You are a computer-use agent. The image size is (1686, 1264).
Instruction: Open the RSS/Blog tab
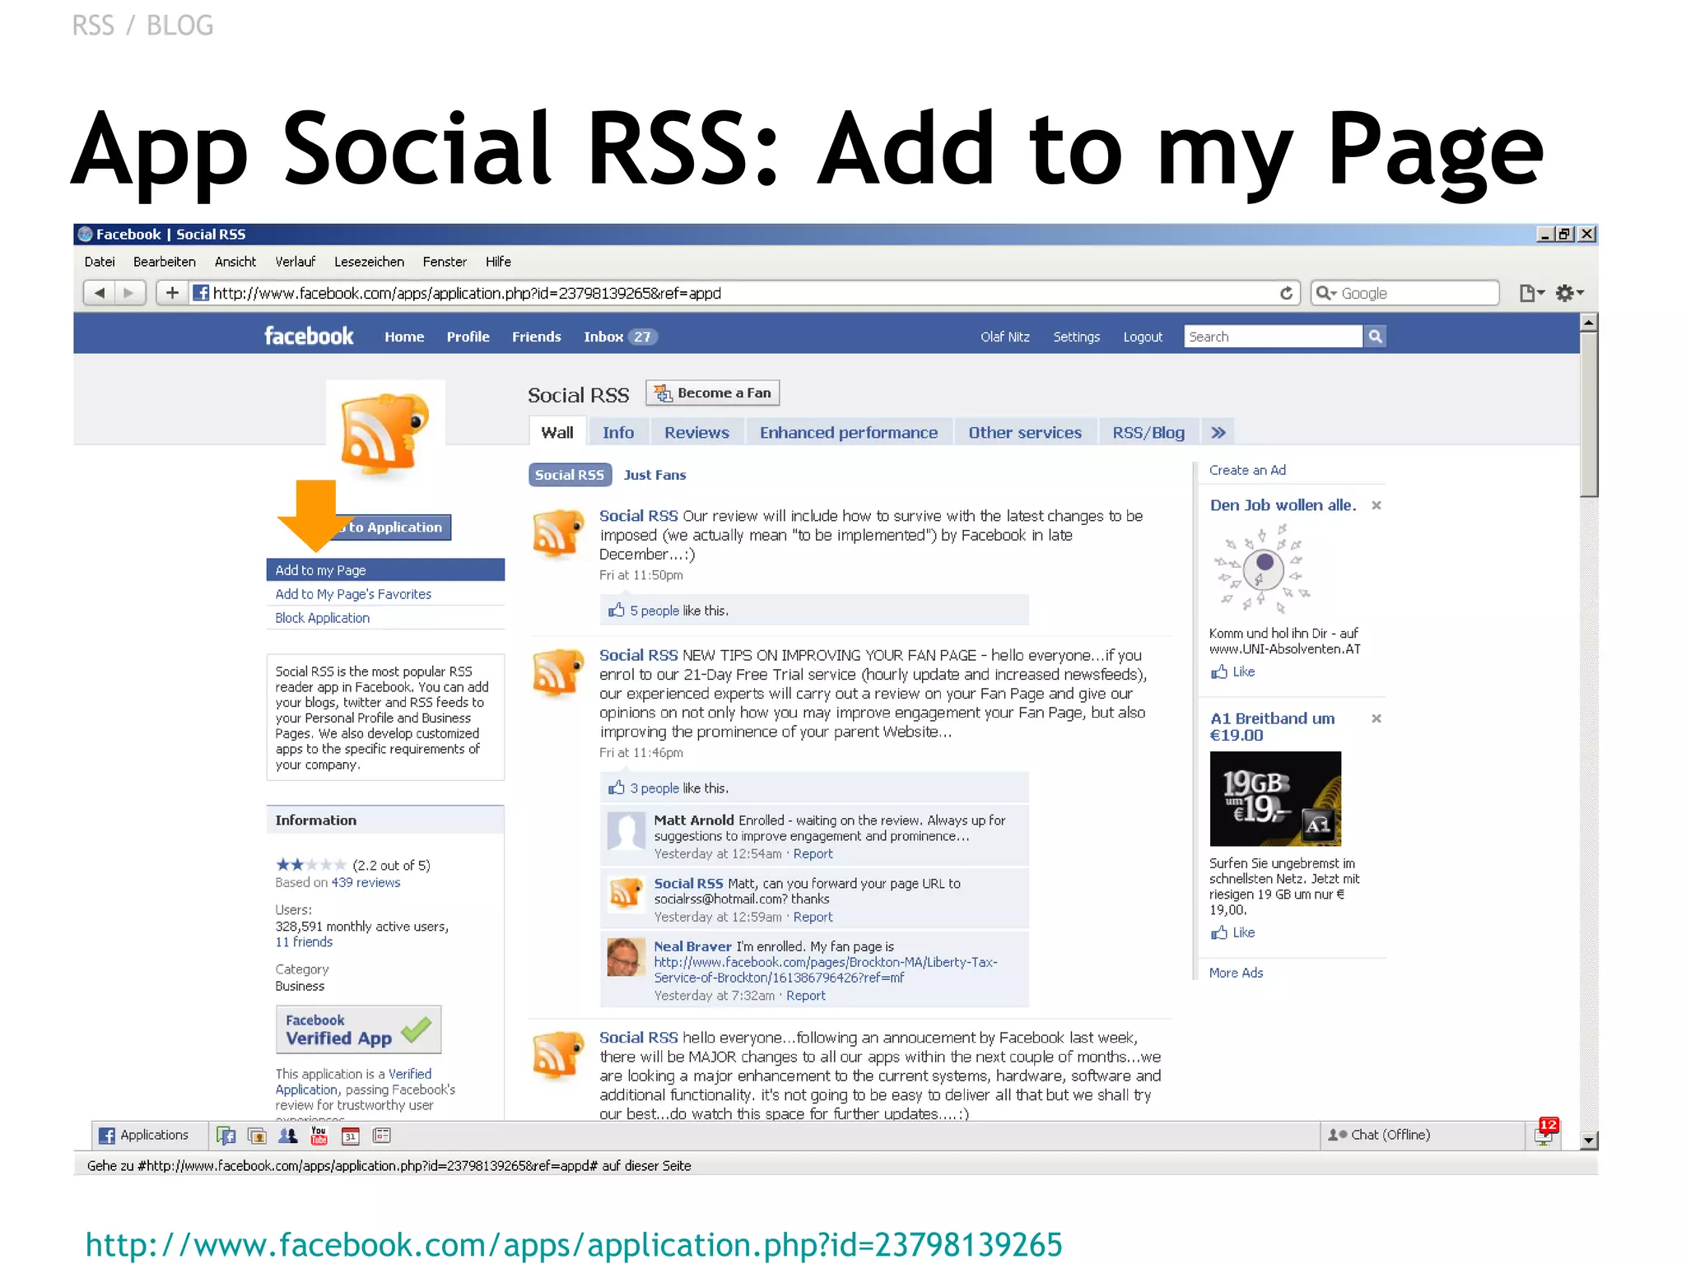1148,433
